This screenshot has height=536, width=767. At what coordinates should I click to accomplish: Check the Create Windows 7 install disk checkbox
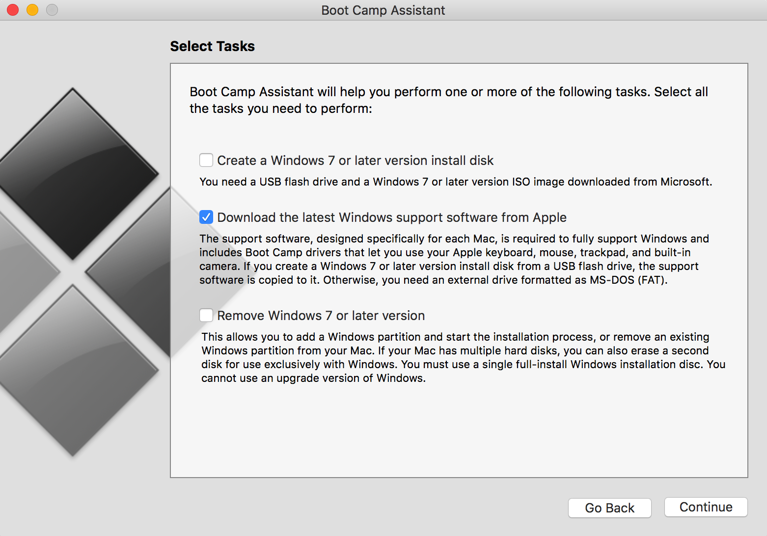(x=206, y=160)
